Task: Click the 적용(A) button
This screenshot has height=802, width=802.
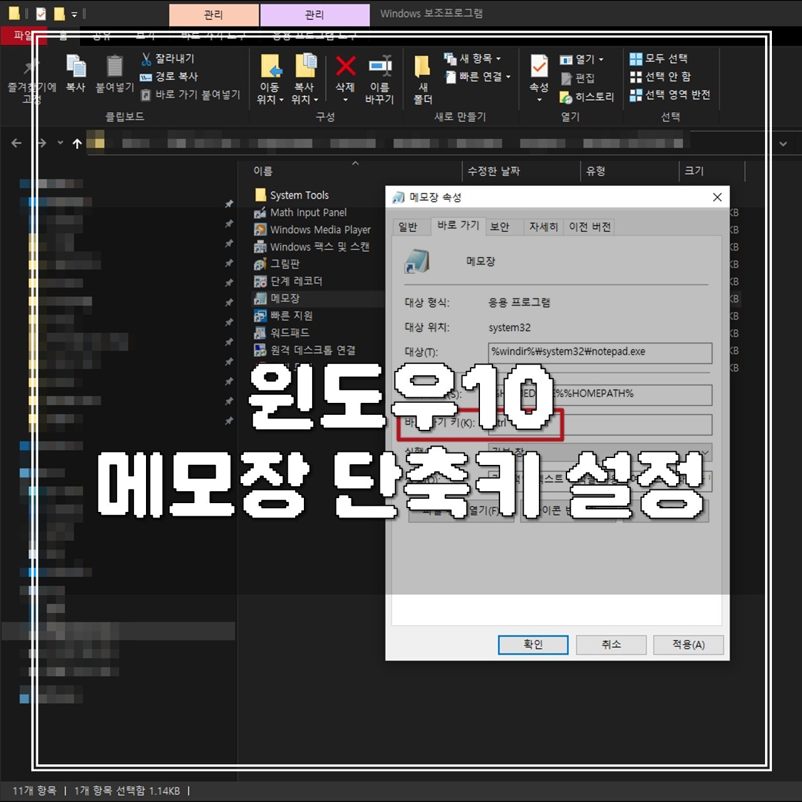Action: coord(689,645)
